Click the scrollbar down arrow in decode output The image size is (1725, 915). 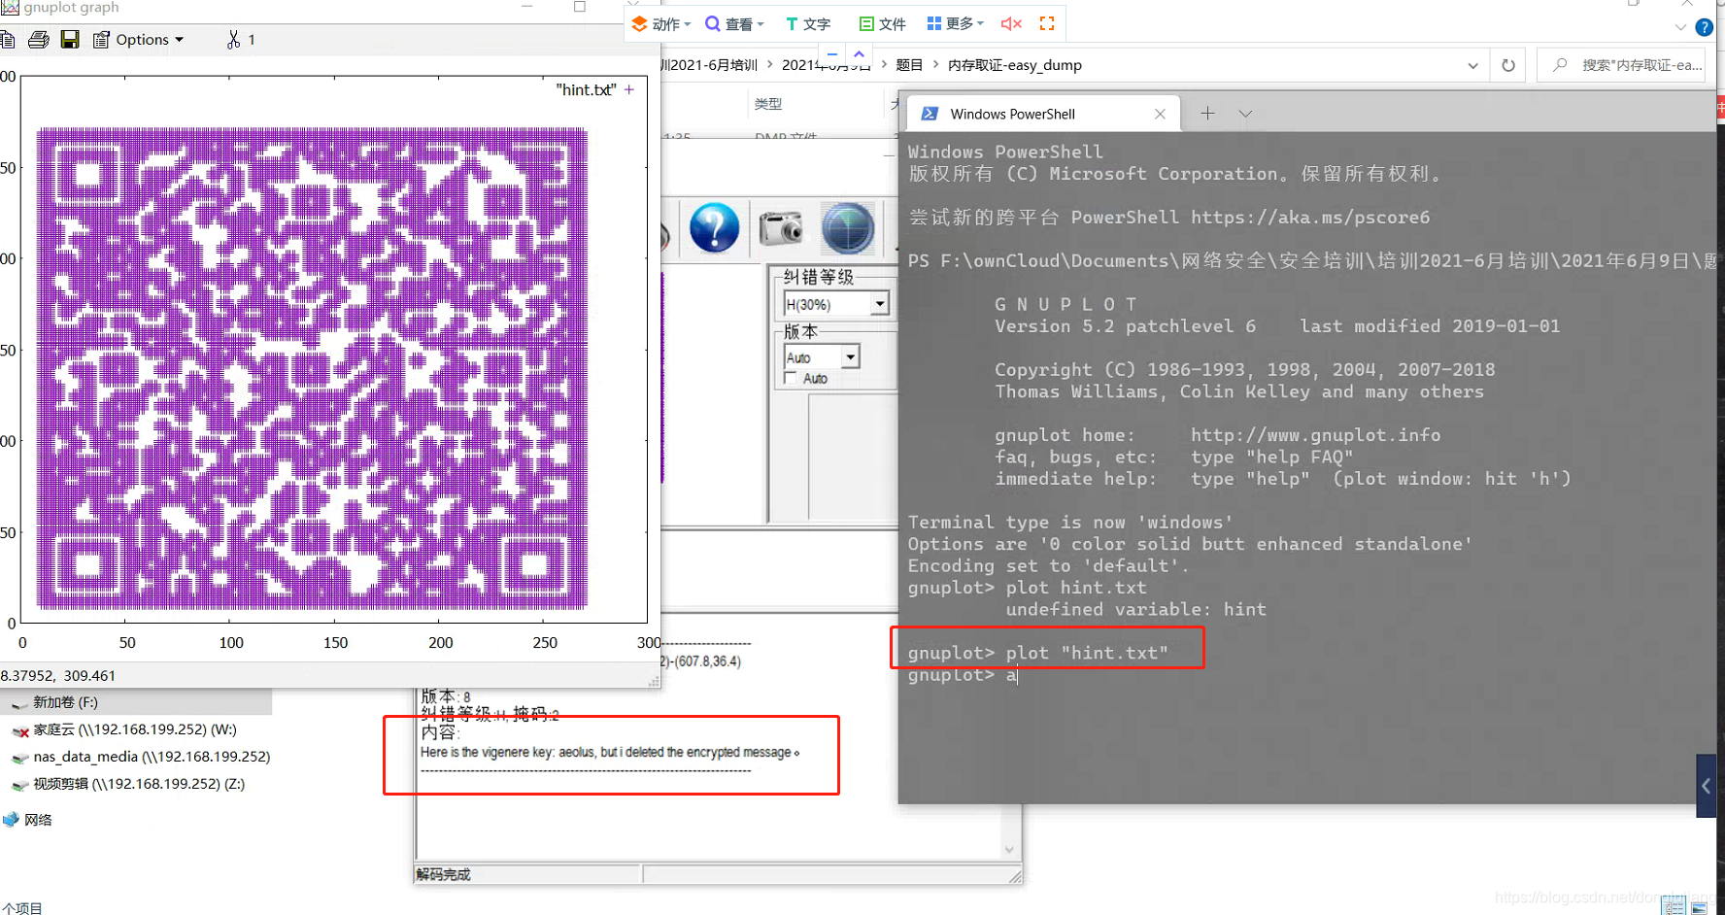pyautogui.click(x=1009, y=850)
